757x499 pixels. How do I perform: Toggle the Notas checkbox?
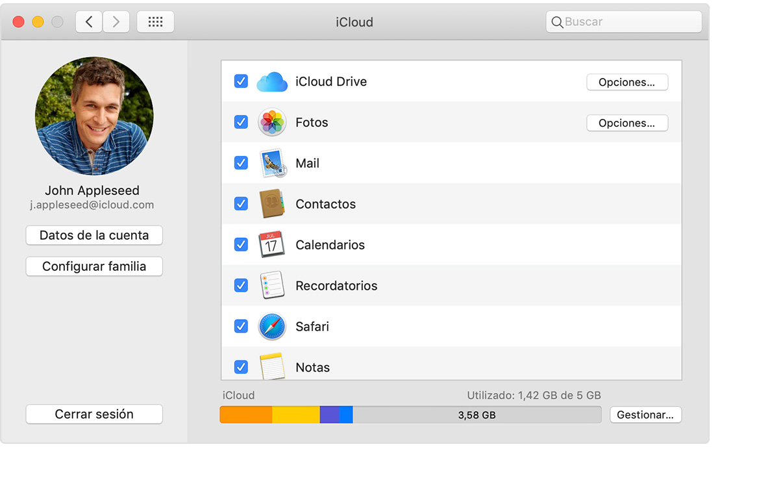coord(241,367)
